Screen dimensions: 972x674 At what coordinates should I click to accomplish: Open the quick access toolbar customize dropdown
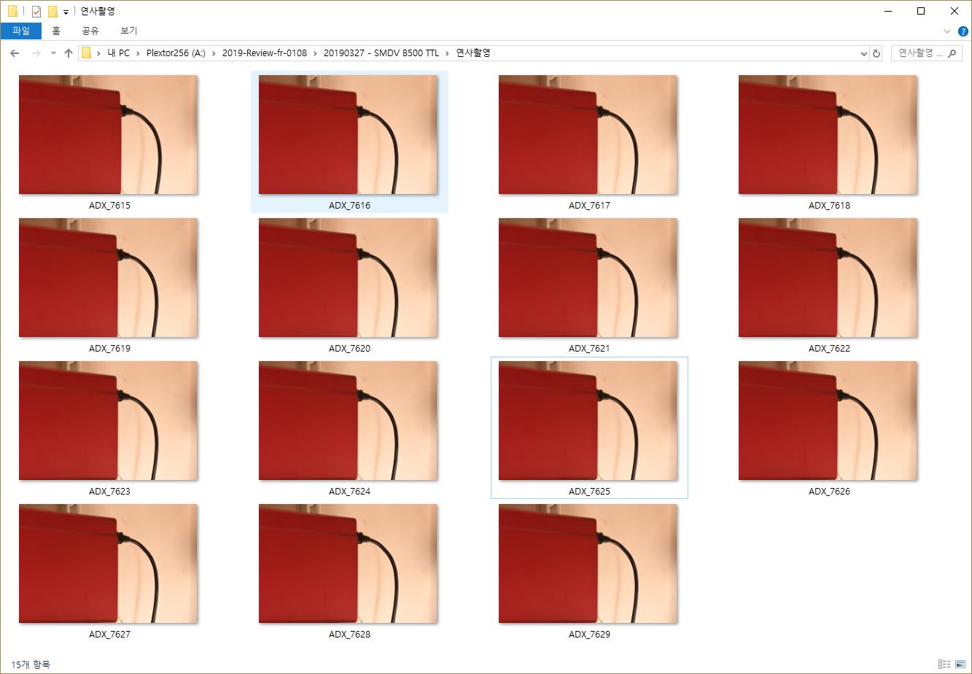66,12
